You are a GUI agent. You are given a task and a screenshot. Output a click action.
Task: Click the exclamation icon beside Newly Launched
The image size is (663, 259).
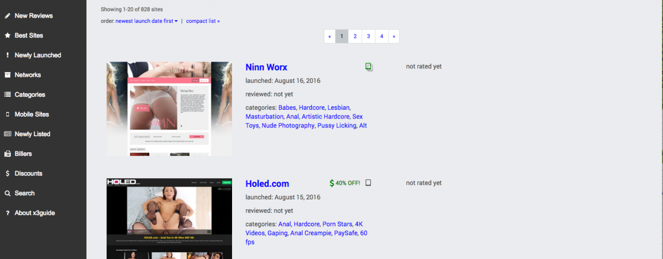(7, 55)
